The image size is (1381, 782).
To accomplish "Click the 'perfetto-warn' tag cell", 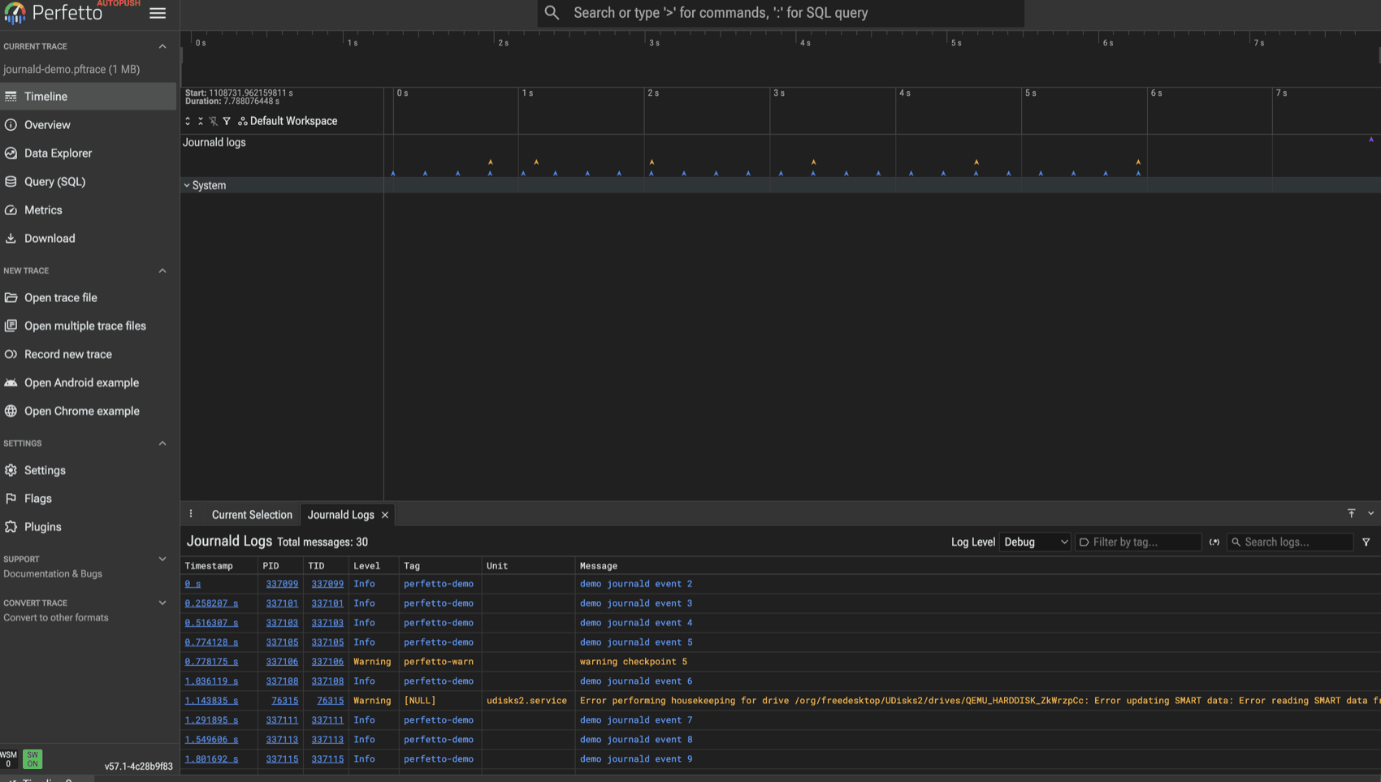I will point(439,662).
